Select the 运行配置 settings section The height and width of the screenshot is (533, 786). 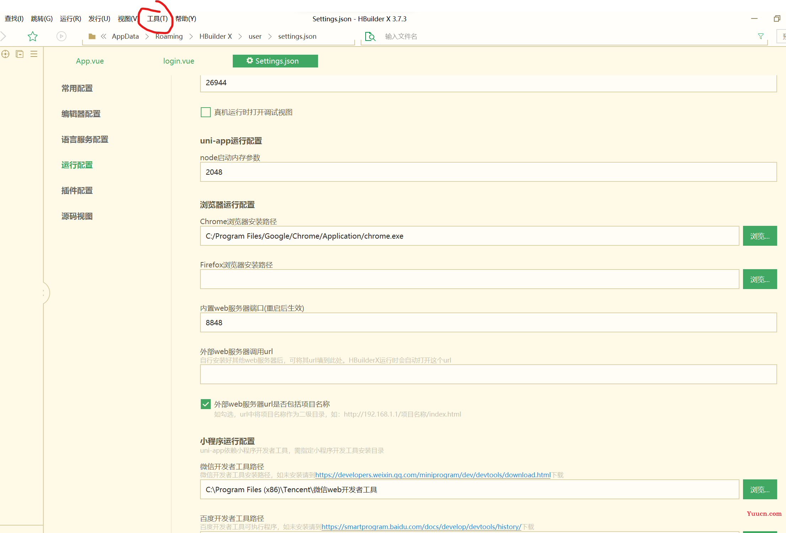pos(77,165)
